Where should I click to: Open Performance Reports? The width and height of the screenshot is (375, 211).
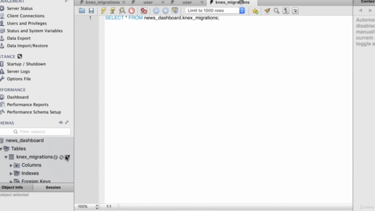[28, 104]
